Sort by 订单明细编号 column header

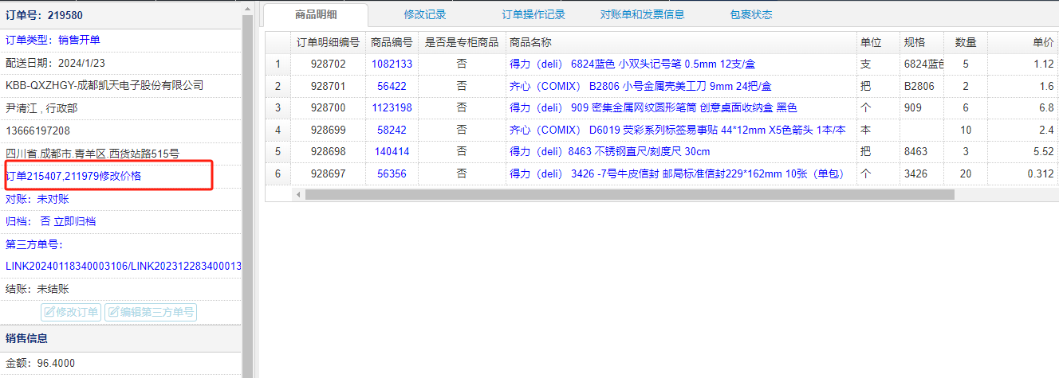(x=328, y=42)
